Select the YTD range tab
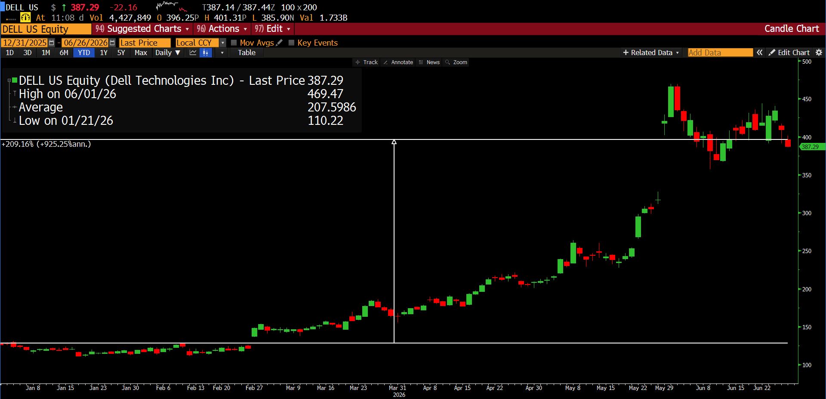The width and height of the screenshot is (826, 399). pyautogui.click(x=84, y=53)
